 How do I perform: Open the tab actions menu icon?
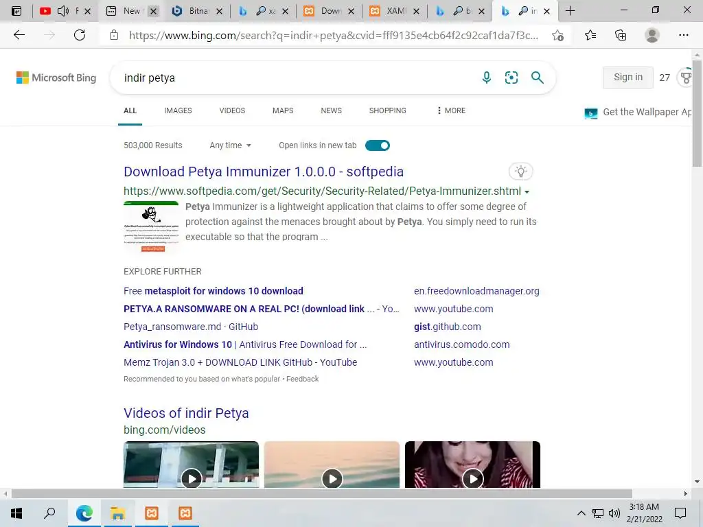coord(16,11)
